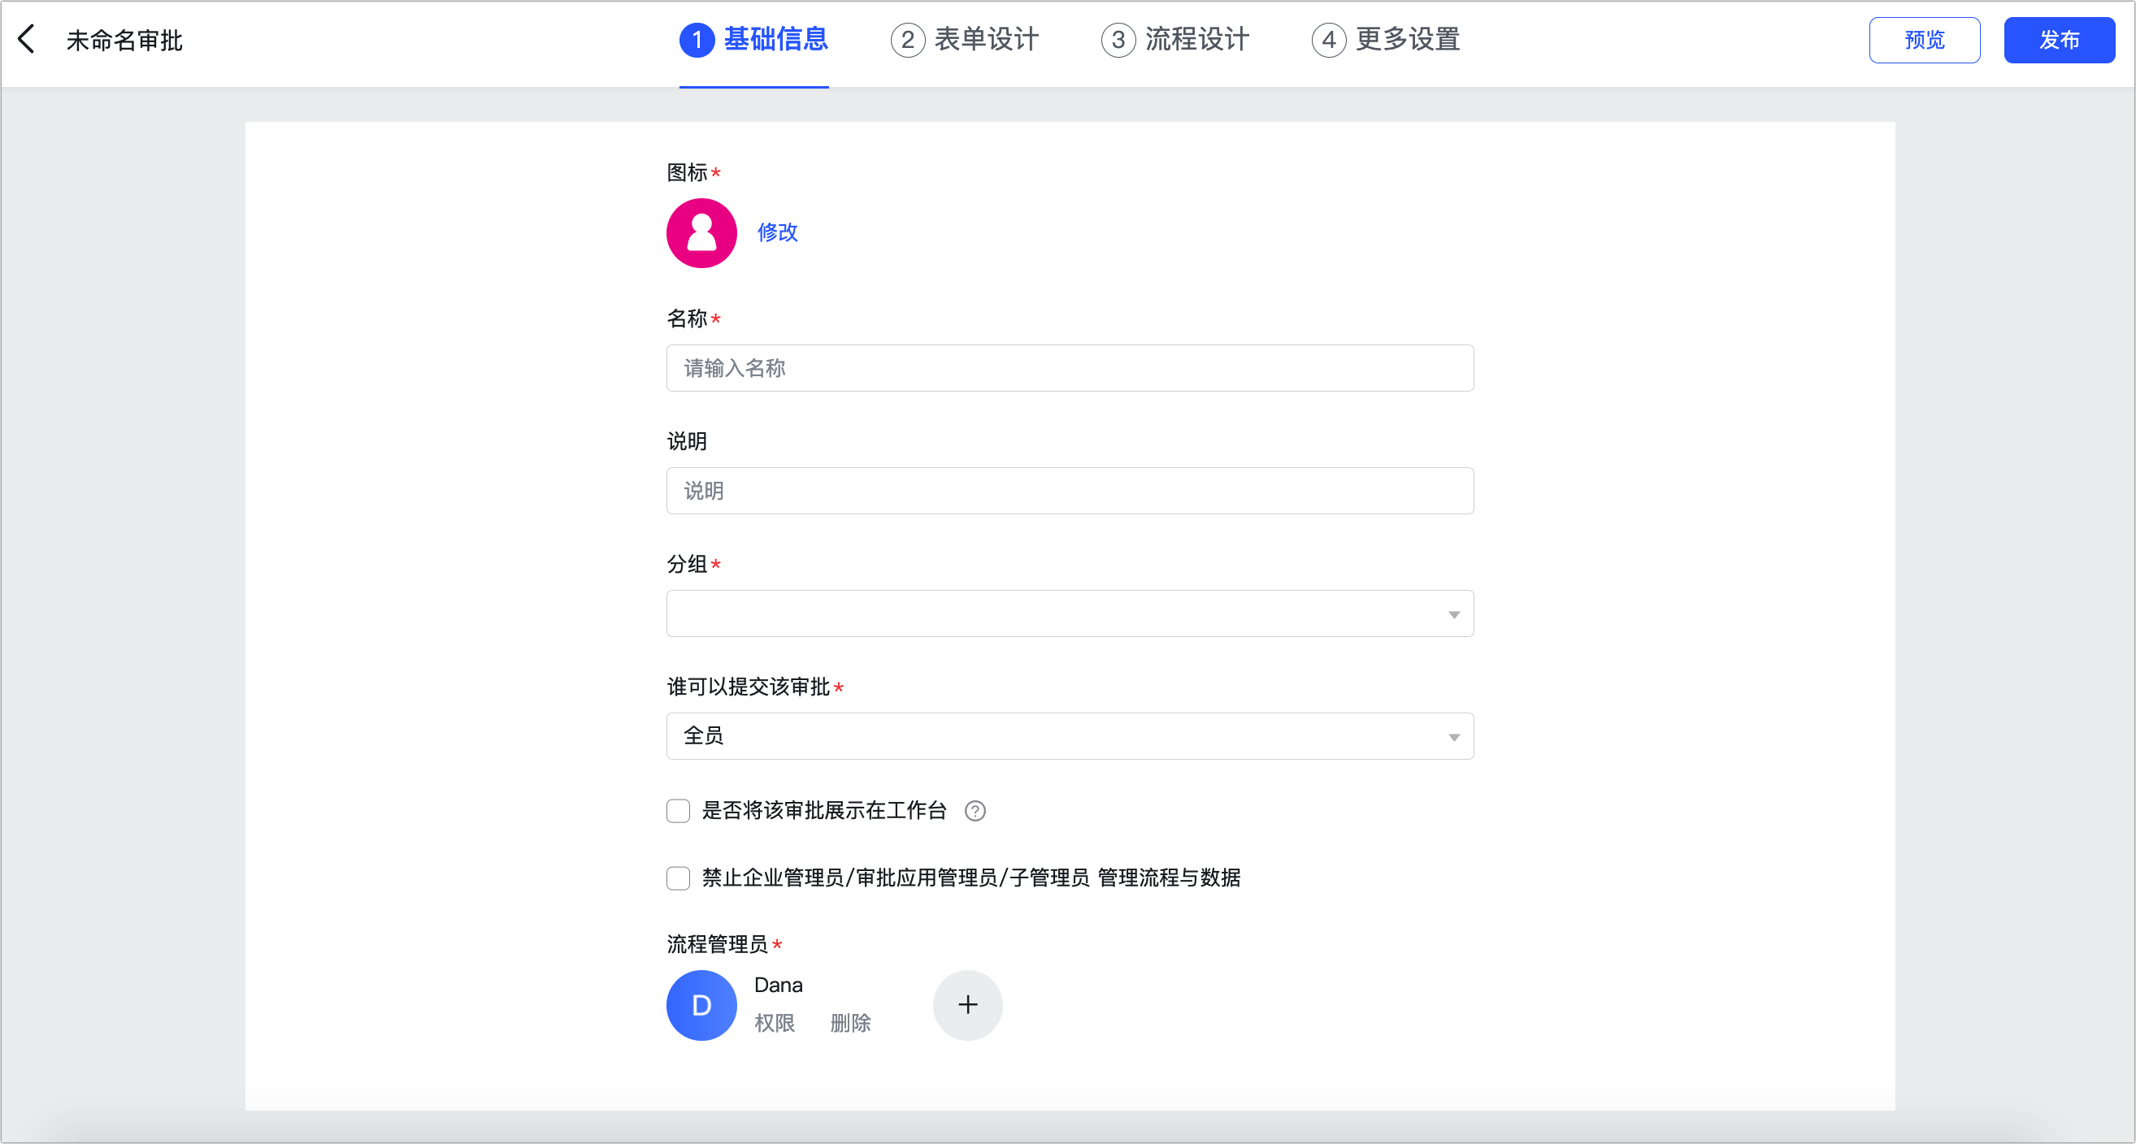2136x1144 pixels.
Task: Click Dana's blue D avatar
Action: click(x=701, y=1005)
